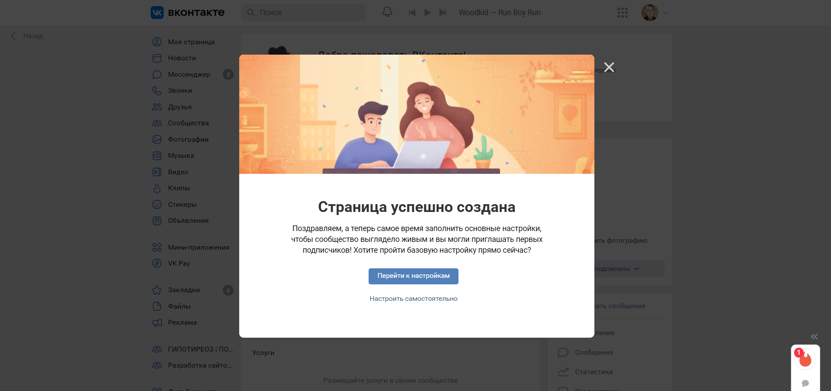Open Звонки section

pos(180,91)
